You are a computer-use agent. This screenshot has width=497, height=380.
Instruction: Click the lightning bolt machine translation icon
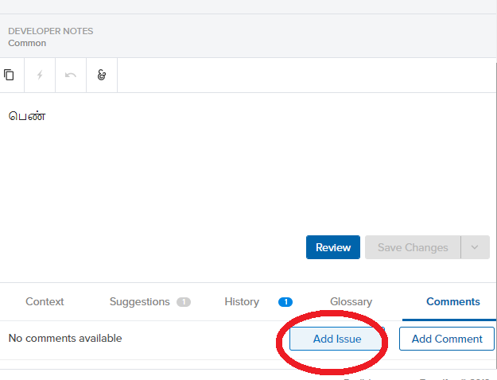[x=40, y=76]
